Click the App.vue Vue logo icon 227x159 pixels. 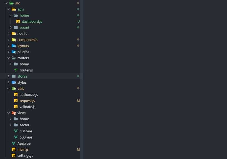(14, 143)
